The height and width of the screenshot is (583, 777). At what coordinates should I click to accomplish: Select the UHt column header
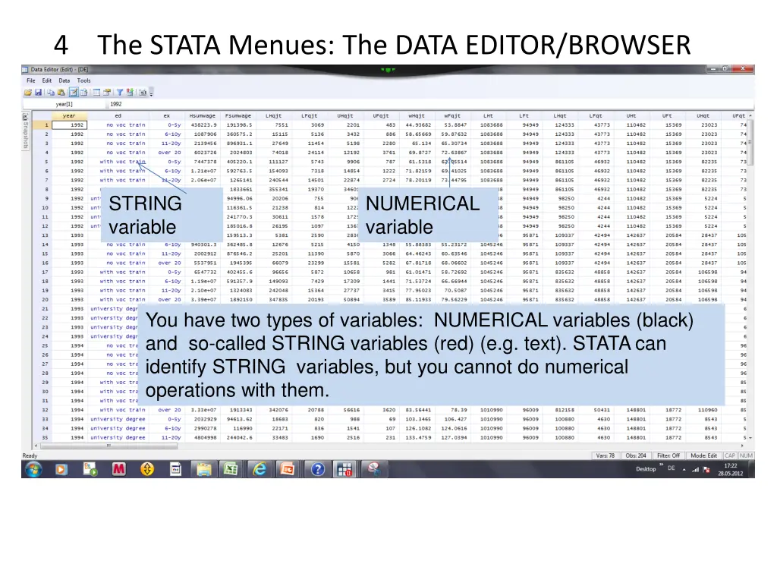pyautogui.click(x=631, y=116)
